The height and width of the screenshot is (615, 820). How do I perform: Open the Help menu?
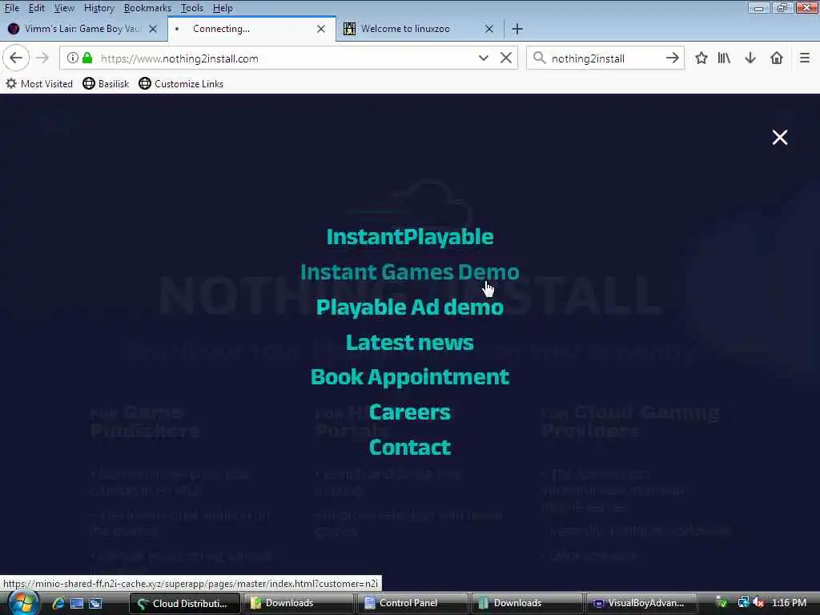pos(223,8)
